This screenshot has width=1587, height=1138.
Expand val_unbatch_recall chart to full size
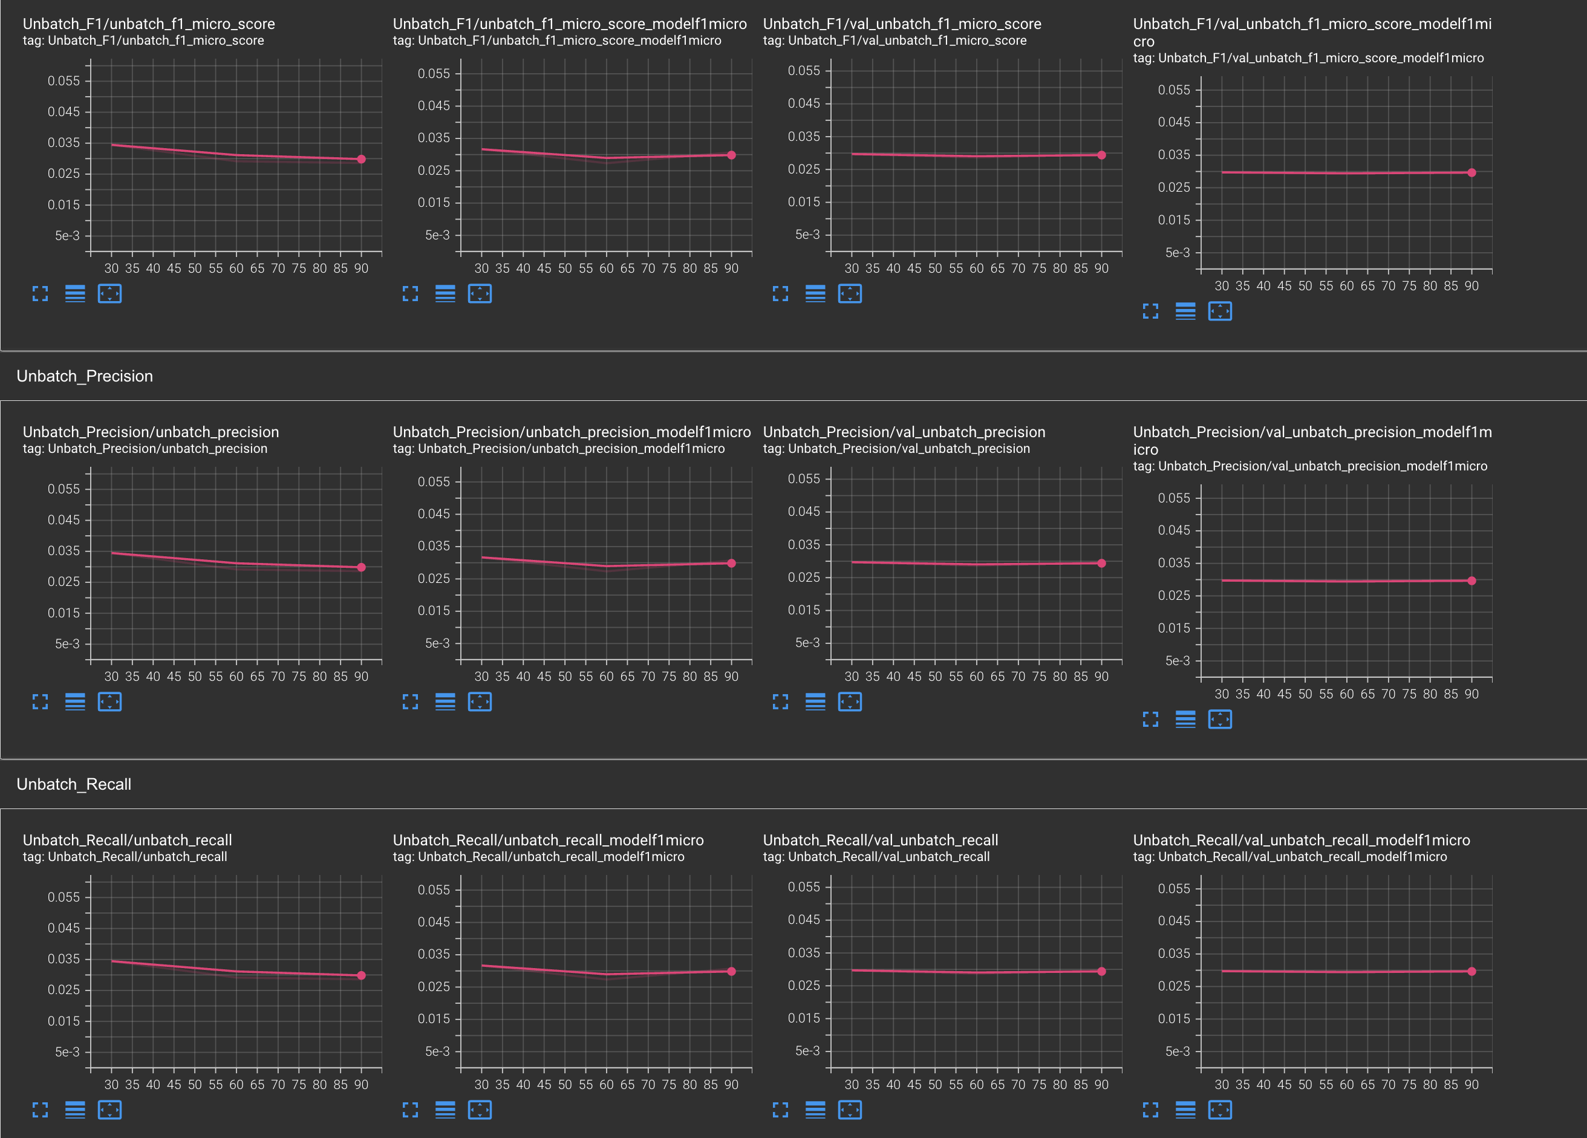click(780, 1110)
